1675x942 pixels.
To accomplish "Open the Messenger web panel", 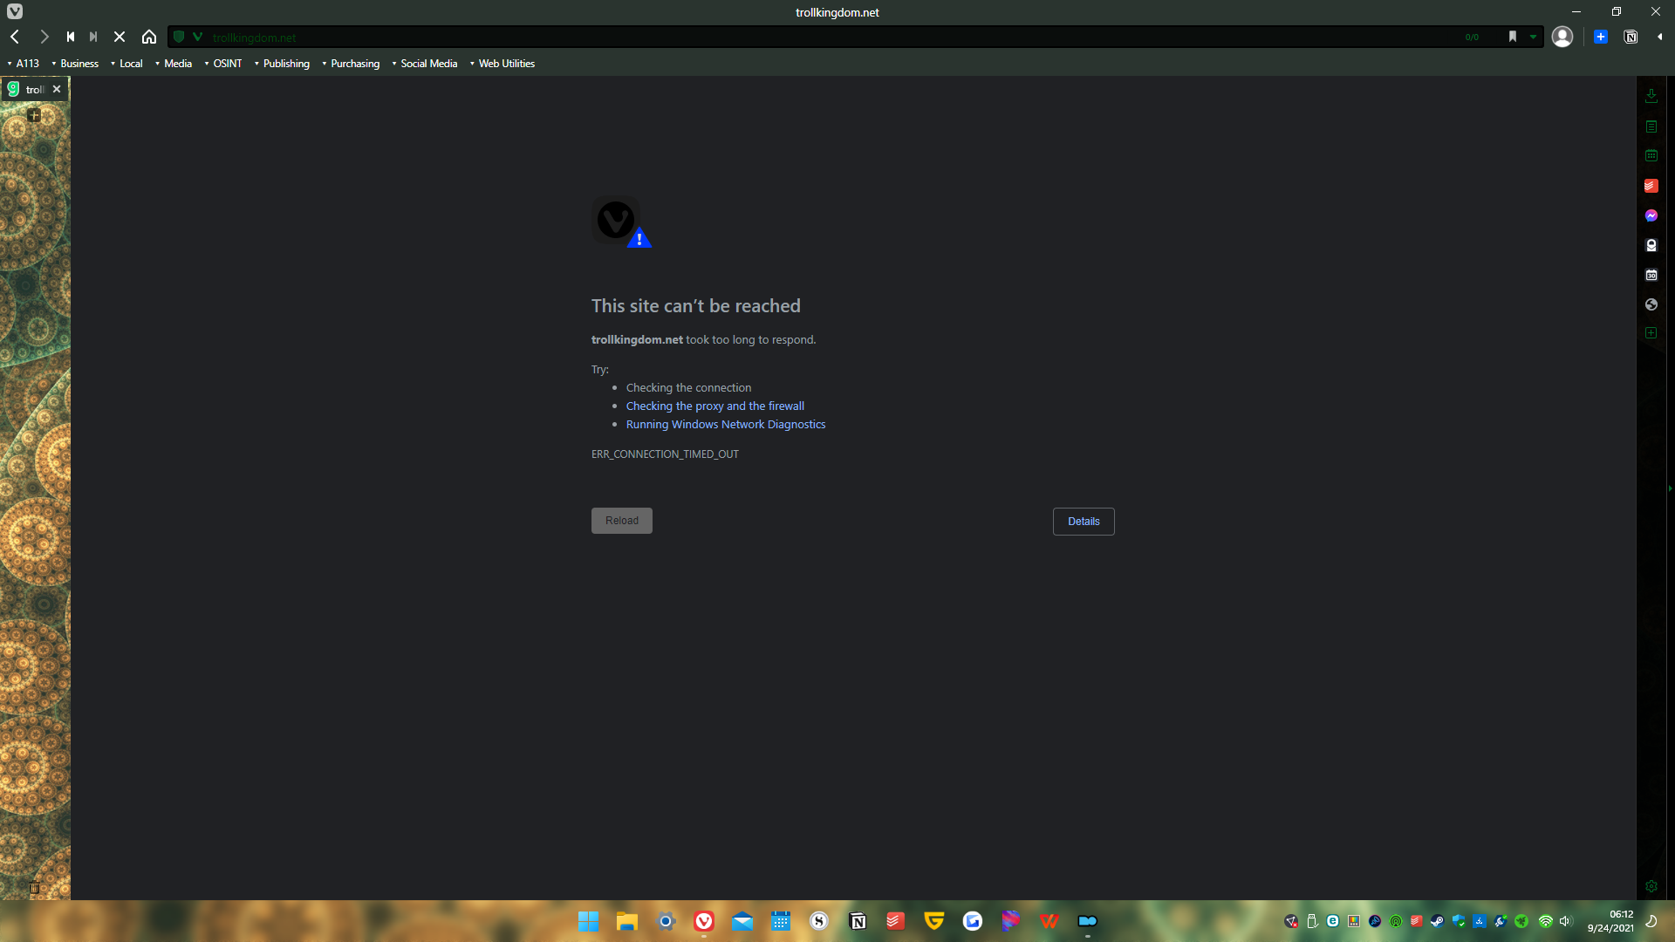I will coord(1651,215).
